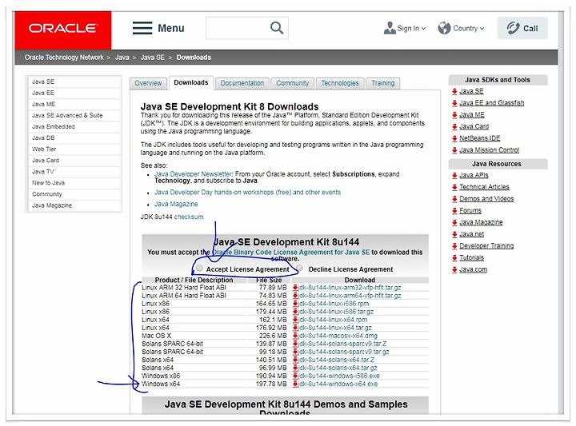
Task: Click download arrow icon beside Forums
Action: pos(454,211)
